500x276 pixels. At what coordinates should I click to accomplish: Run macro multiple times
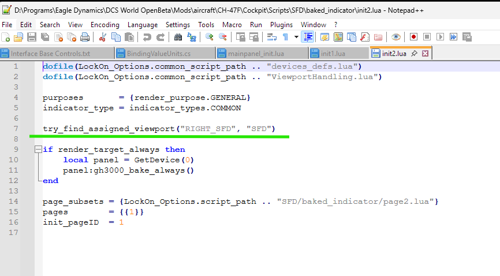click(453, 37)
